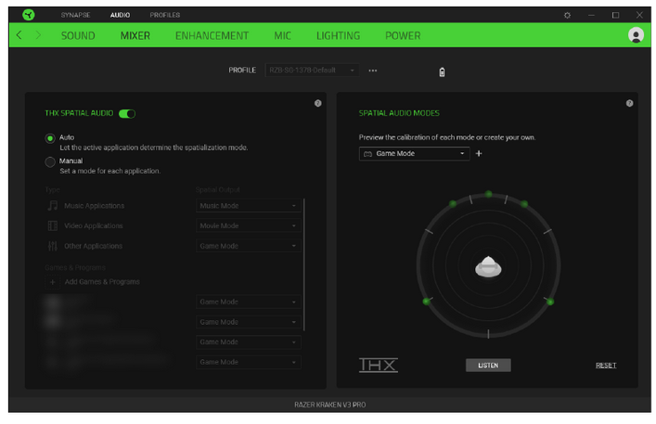
Task: Open help for Spatial Audio Modes panel
Action: [x=629, y=103]
